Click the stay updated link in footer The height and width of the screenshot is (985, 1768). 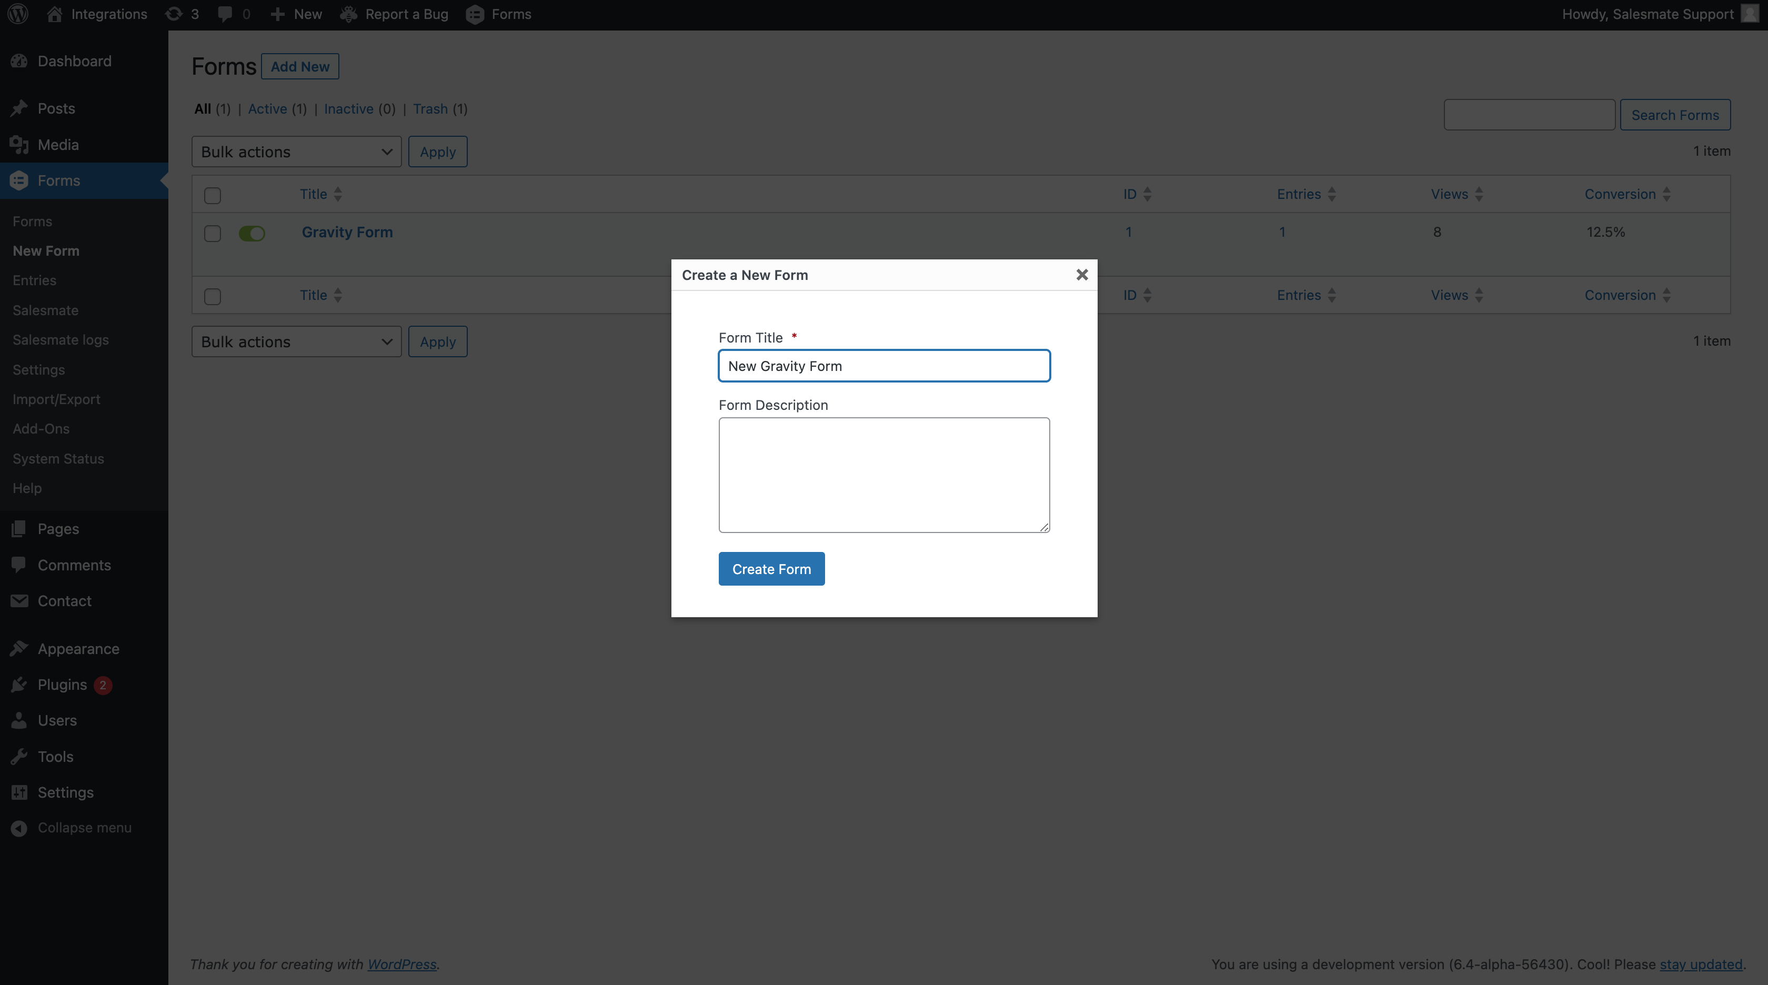1701,964
